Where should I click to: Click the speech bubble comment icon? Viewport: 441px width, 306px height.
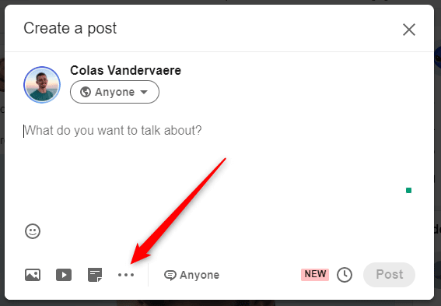[170, 275]
